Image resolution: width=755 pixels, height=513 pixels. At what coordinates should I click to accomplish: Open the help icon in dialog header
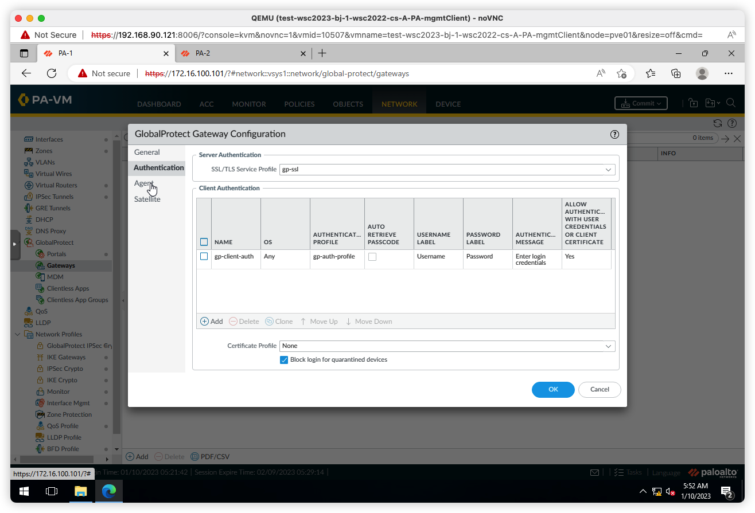pyautogui.click(x=614, y=134)
